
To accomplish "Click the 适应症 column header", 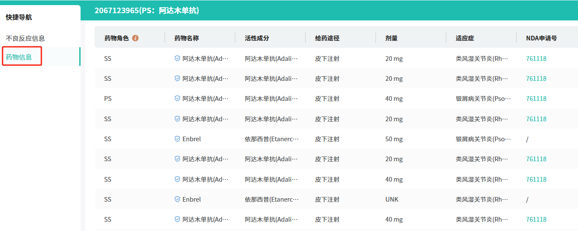I will [x=465, y=38].
